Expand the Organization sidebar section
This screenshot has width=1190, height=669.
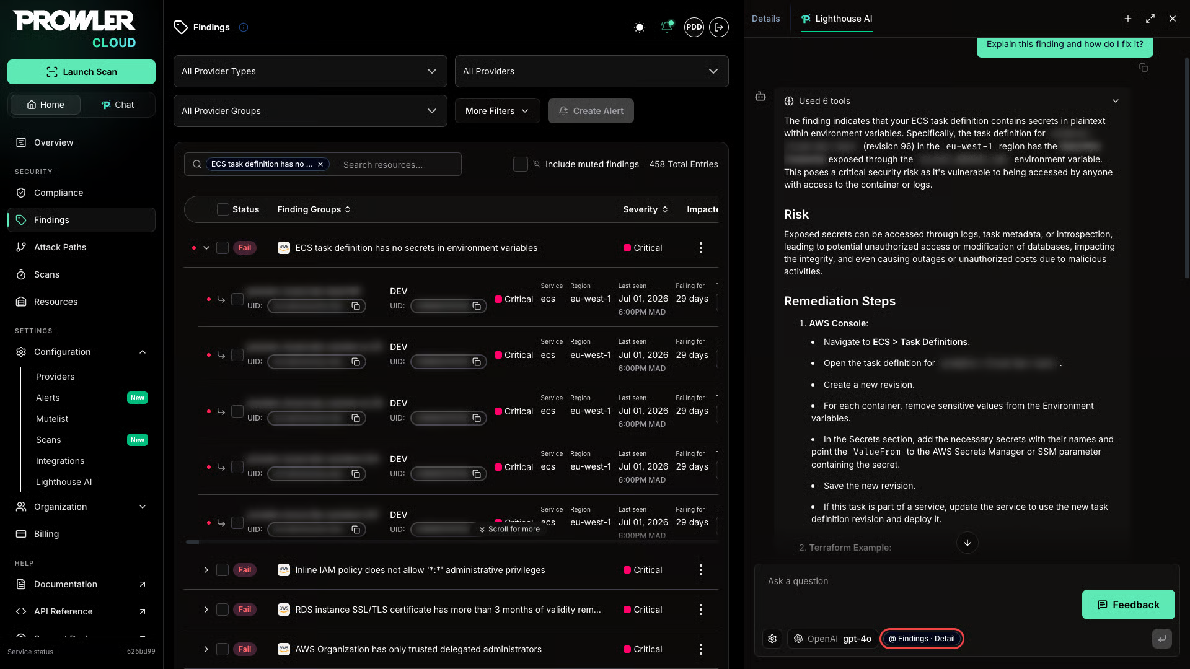(x=81, y=507)
